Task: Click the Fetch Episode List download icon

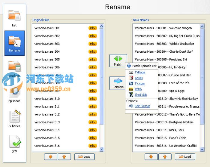Action: pos(129,66)
